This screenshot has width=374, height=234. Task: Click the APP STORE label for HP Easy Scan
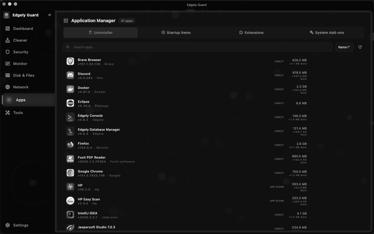[277, 201]
